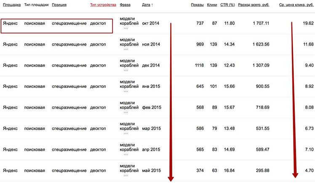
Task: Expand phrase ellipsis in фев 2015 row
Action: [126, 112]
